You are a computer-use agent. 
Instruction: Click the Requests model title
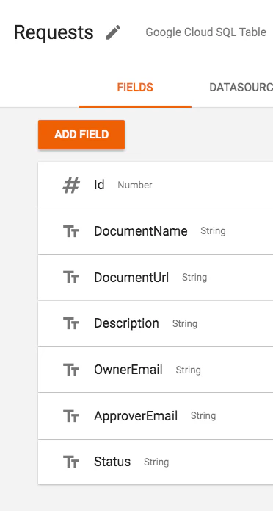(x=54, y=32)
